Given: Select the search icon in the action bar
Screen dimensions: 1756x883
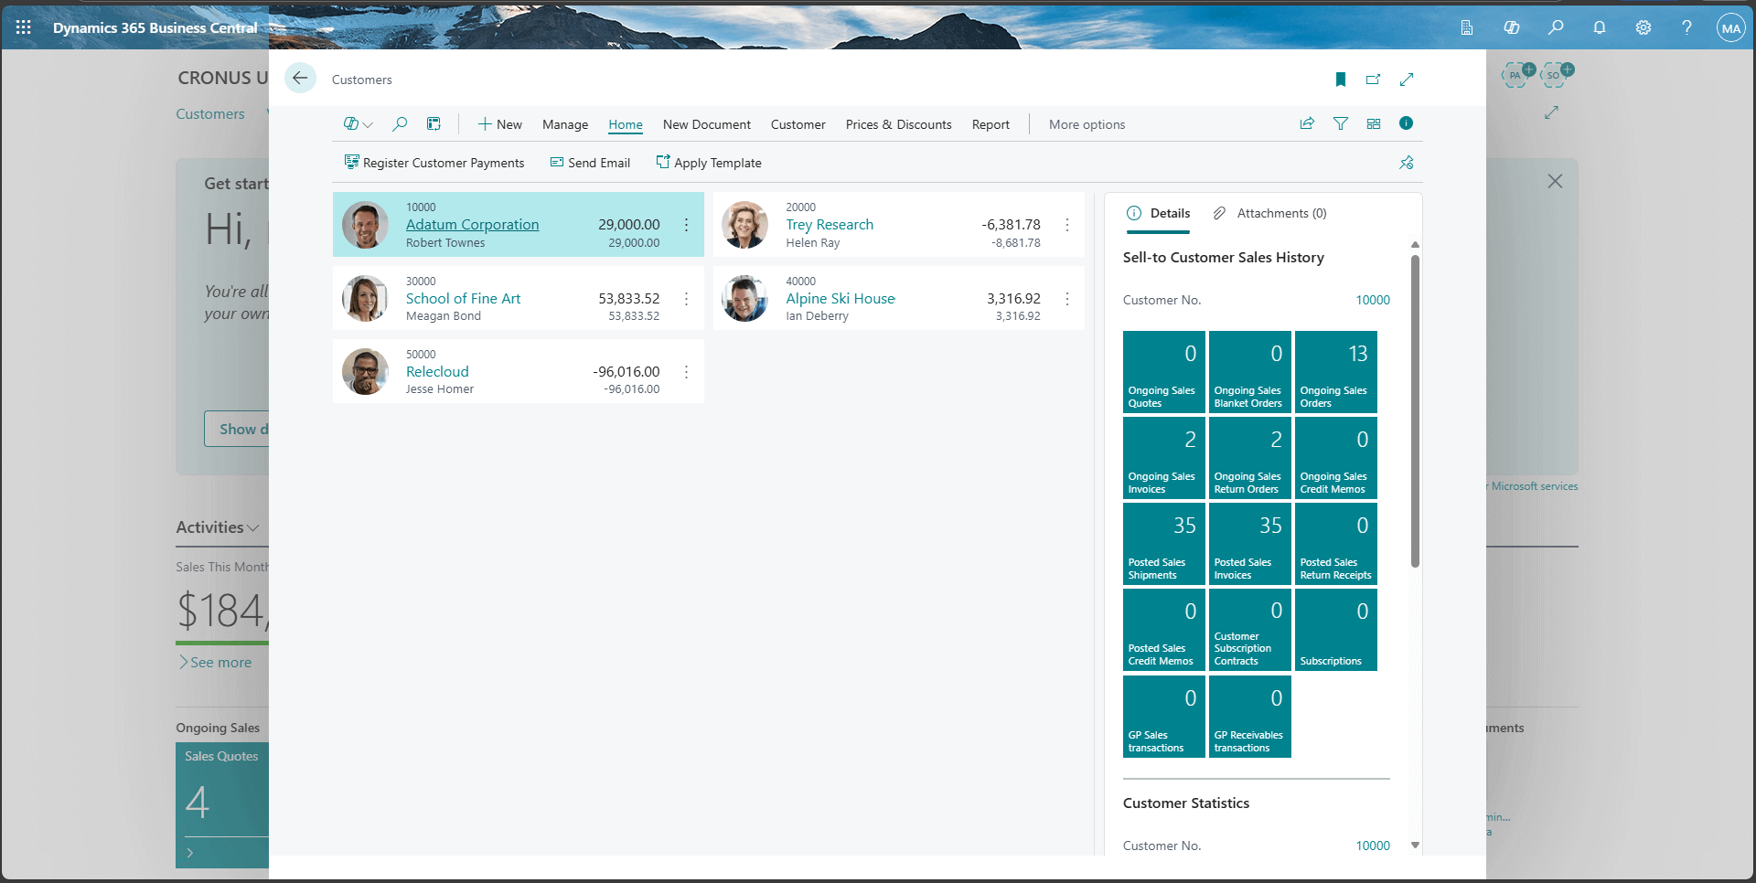Looking at the screenshot, I should click(x=400, y=123).
